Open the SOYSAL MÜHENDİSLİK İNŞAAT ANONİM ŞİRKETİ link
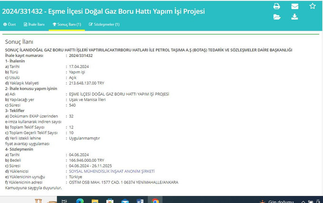The width and height of the screenshot is (323, 203). 112,171
